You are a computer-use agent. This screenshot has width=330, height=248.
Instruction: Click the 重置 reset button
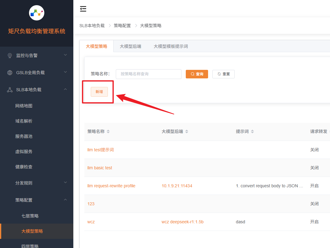click(223, 74)
